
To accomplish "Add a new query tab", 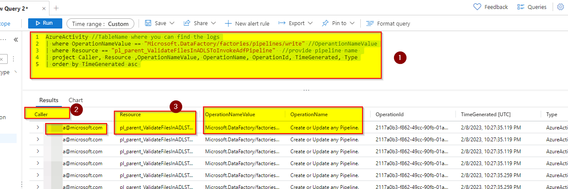I will pyautogui.click(x=56, y=8).
